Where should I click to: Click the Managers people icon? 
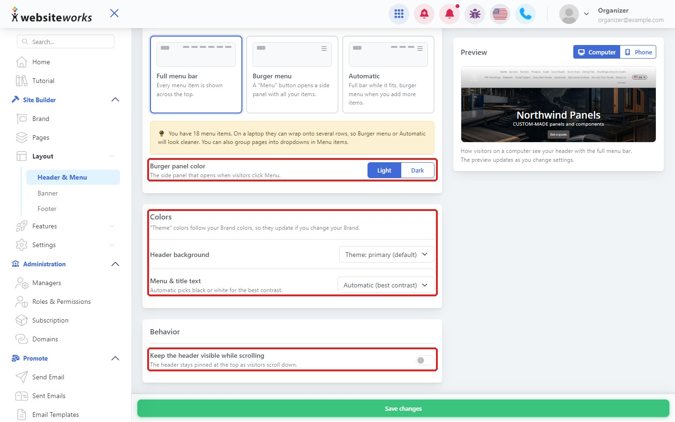coord(22,283)
